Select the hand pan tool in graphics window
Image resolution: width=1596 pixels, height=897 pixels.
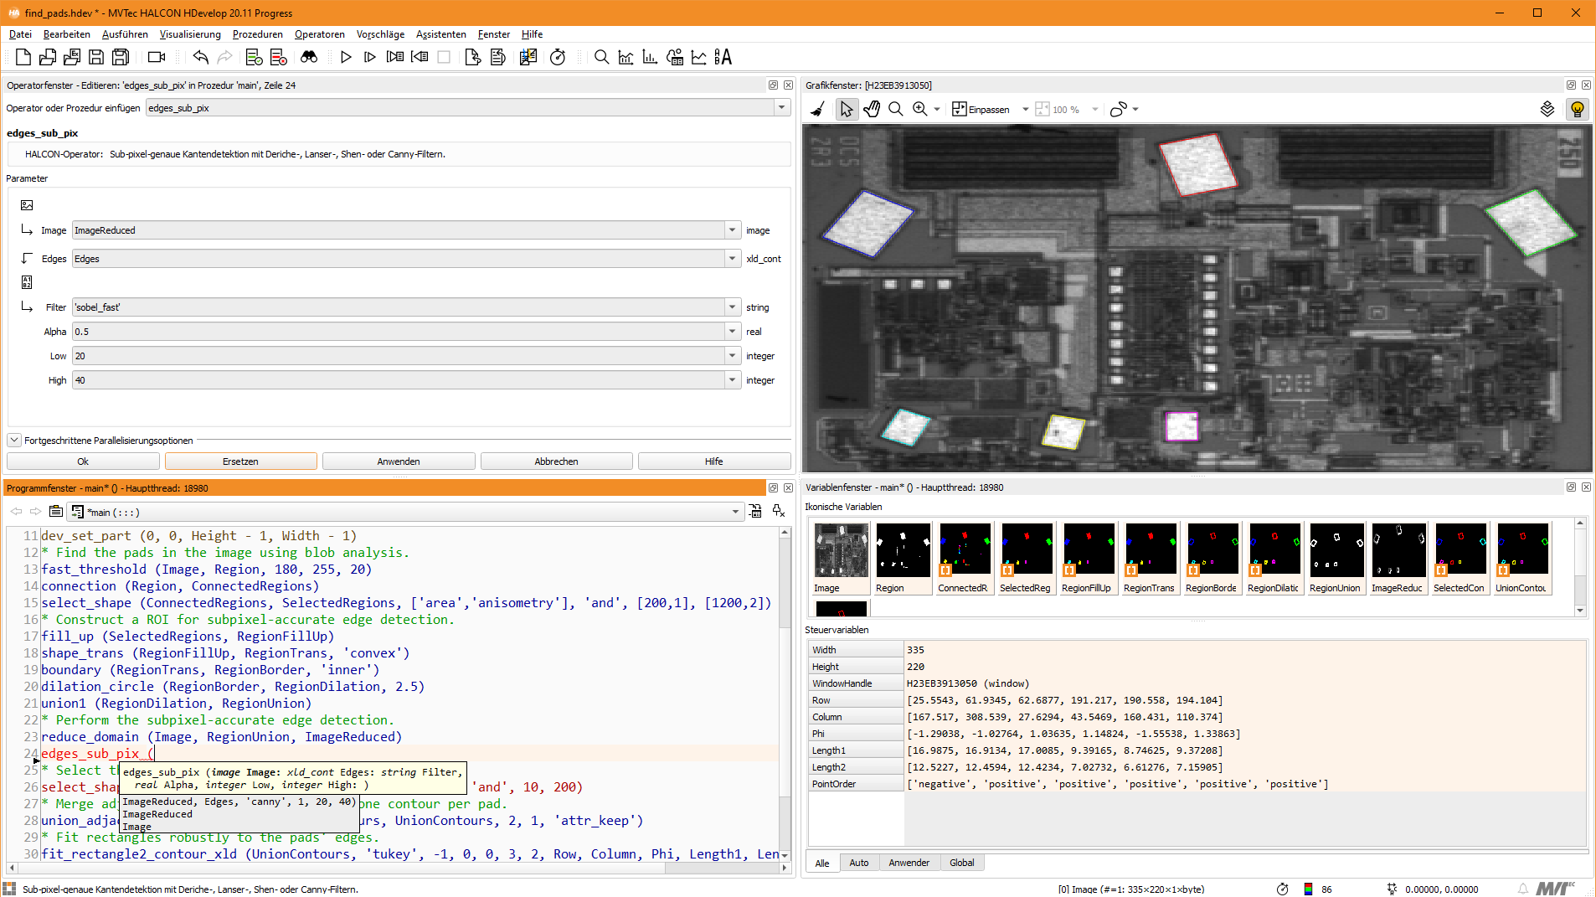tap(872, 109)
